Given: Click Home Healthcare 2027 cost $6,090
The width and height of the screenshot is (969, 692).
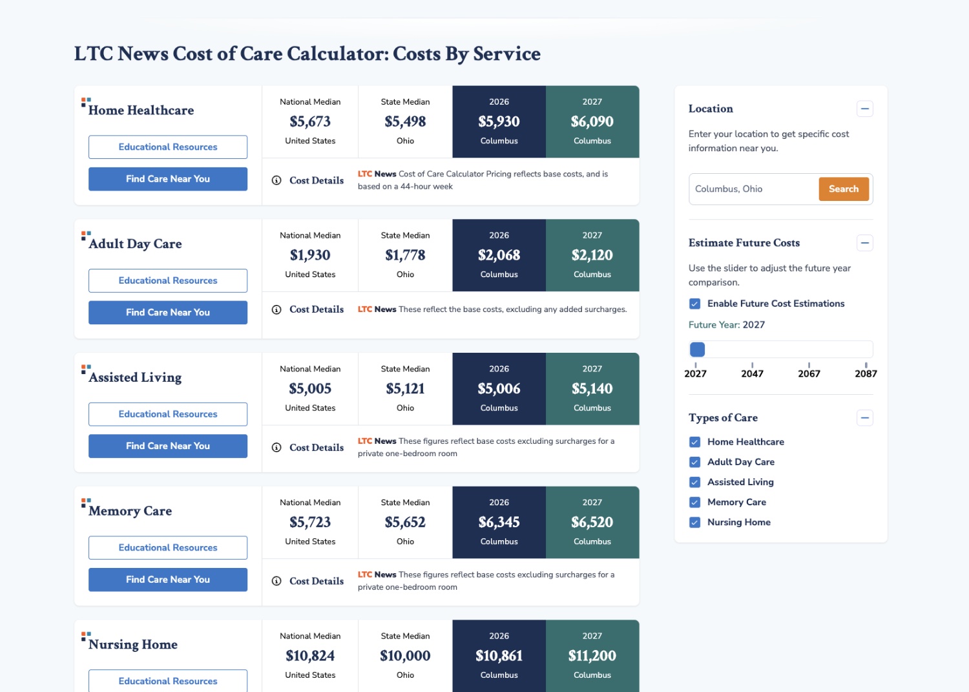Looking at the screenshot, I should click(x=592, y=121).
